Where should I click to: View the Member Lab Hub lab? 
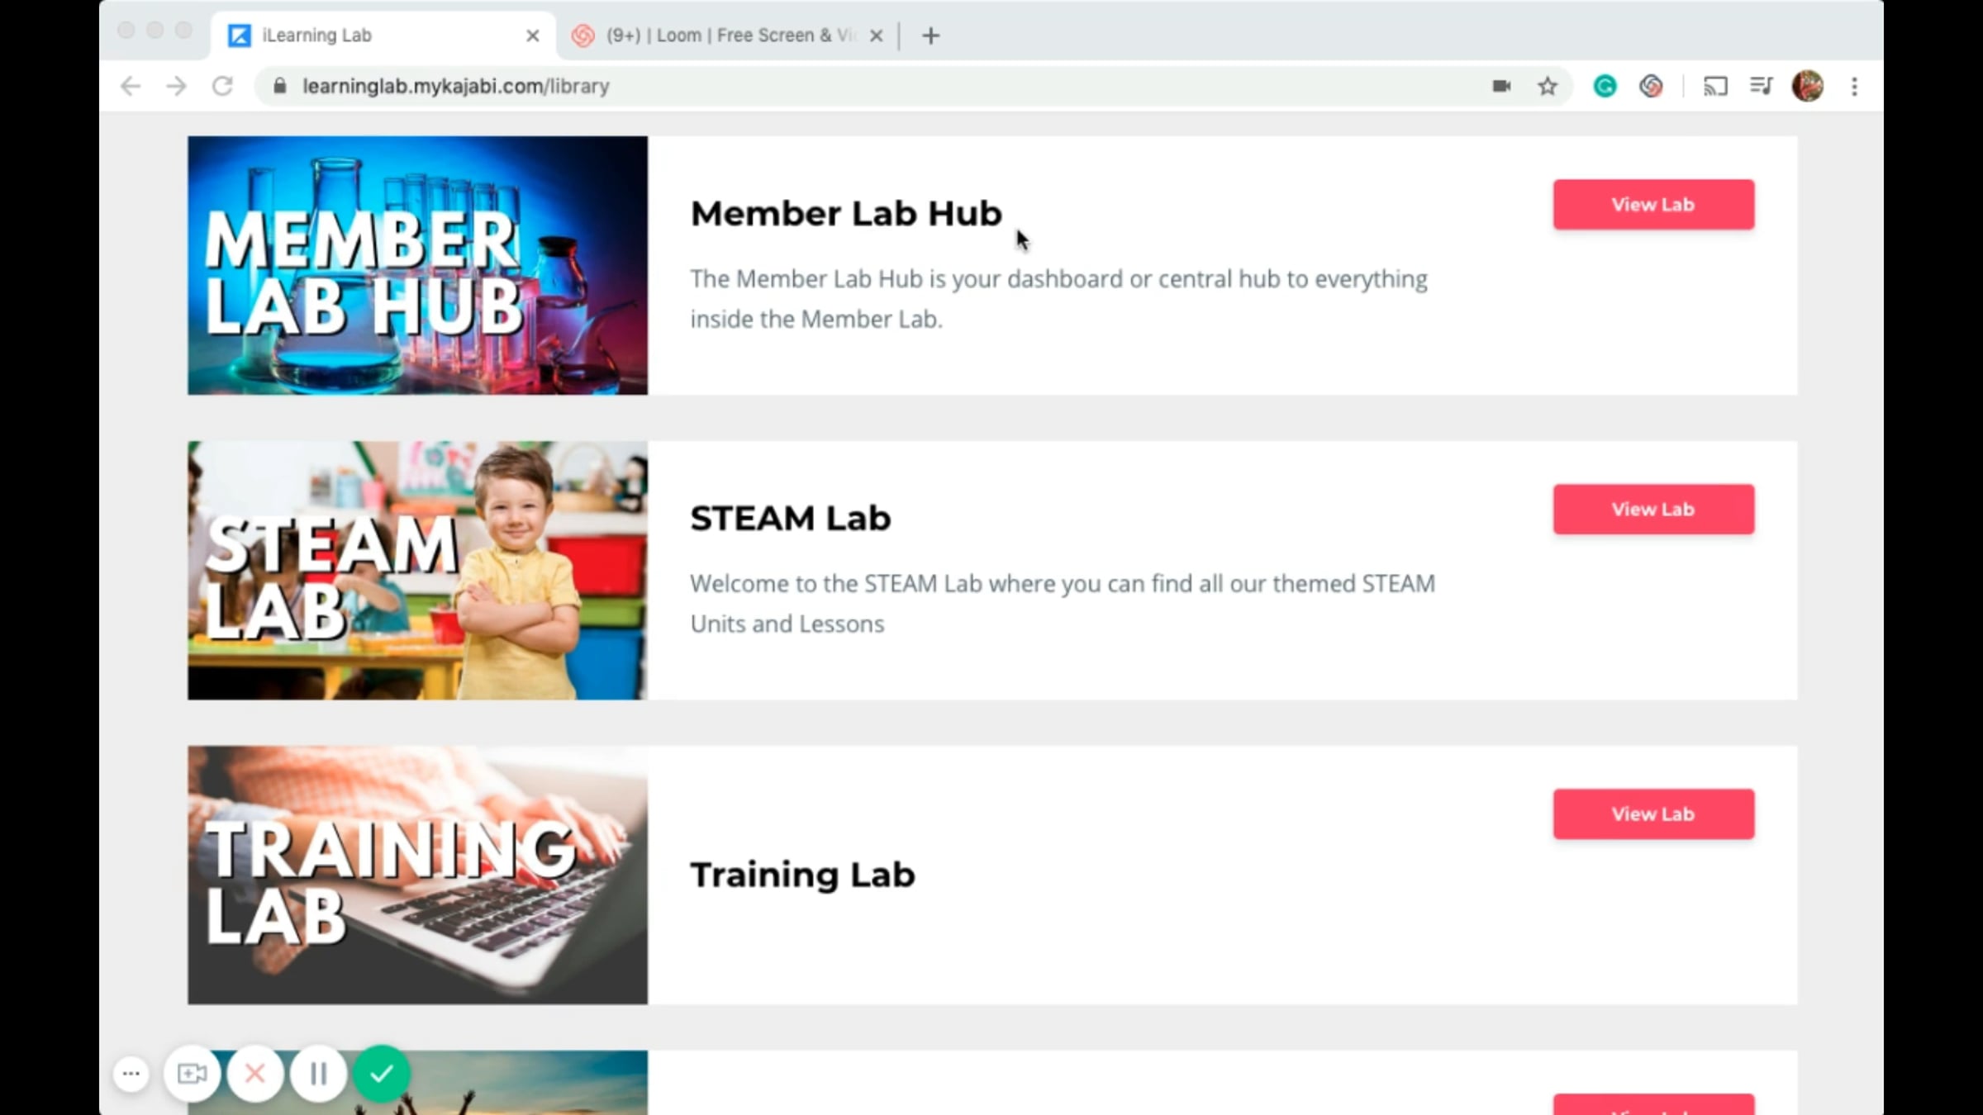(x=1653, y=204)
